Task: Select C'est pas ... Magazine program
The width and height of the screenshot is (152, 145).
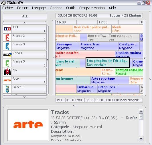Action: click(129, 46)
